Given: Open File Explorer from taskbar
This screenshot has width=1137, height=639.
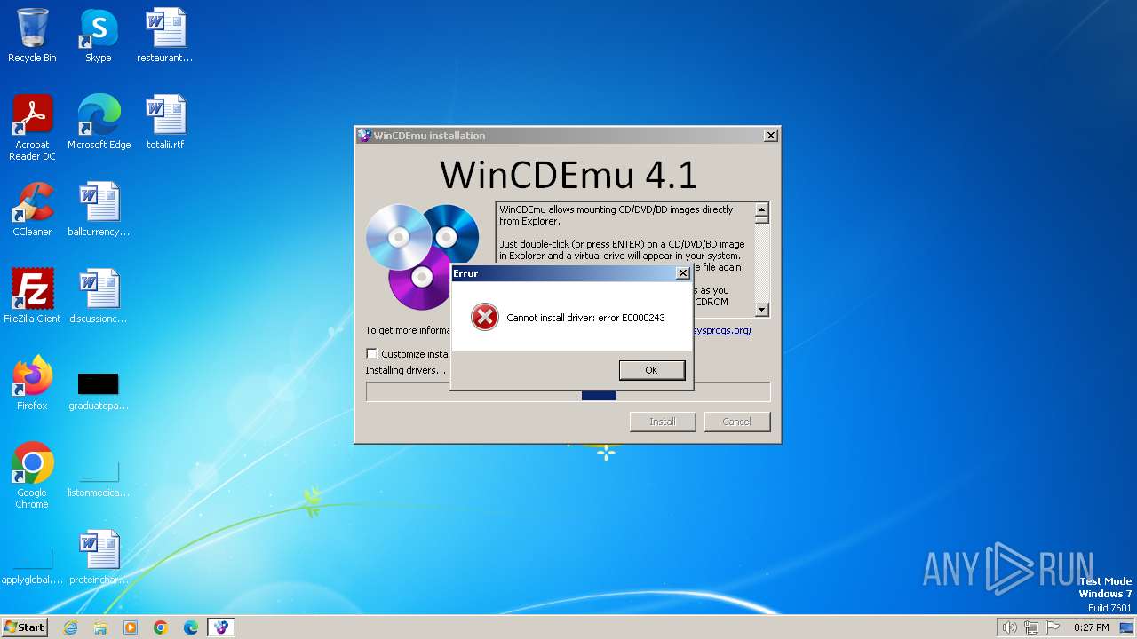Looking at the screenshot, I should tap(100, 627).
